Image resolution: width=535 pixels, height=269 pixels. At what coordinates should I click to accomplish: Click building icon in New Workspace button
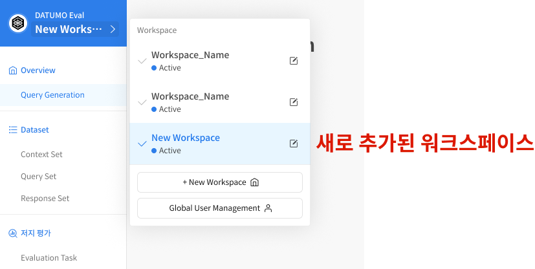point(254,182)
